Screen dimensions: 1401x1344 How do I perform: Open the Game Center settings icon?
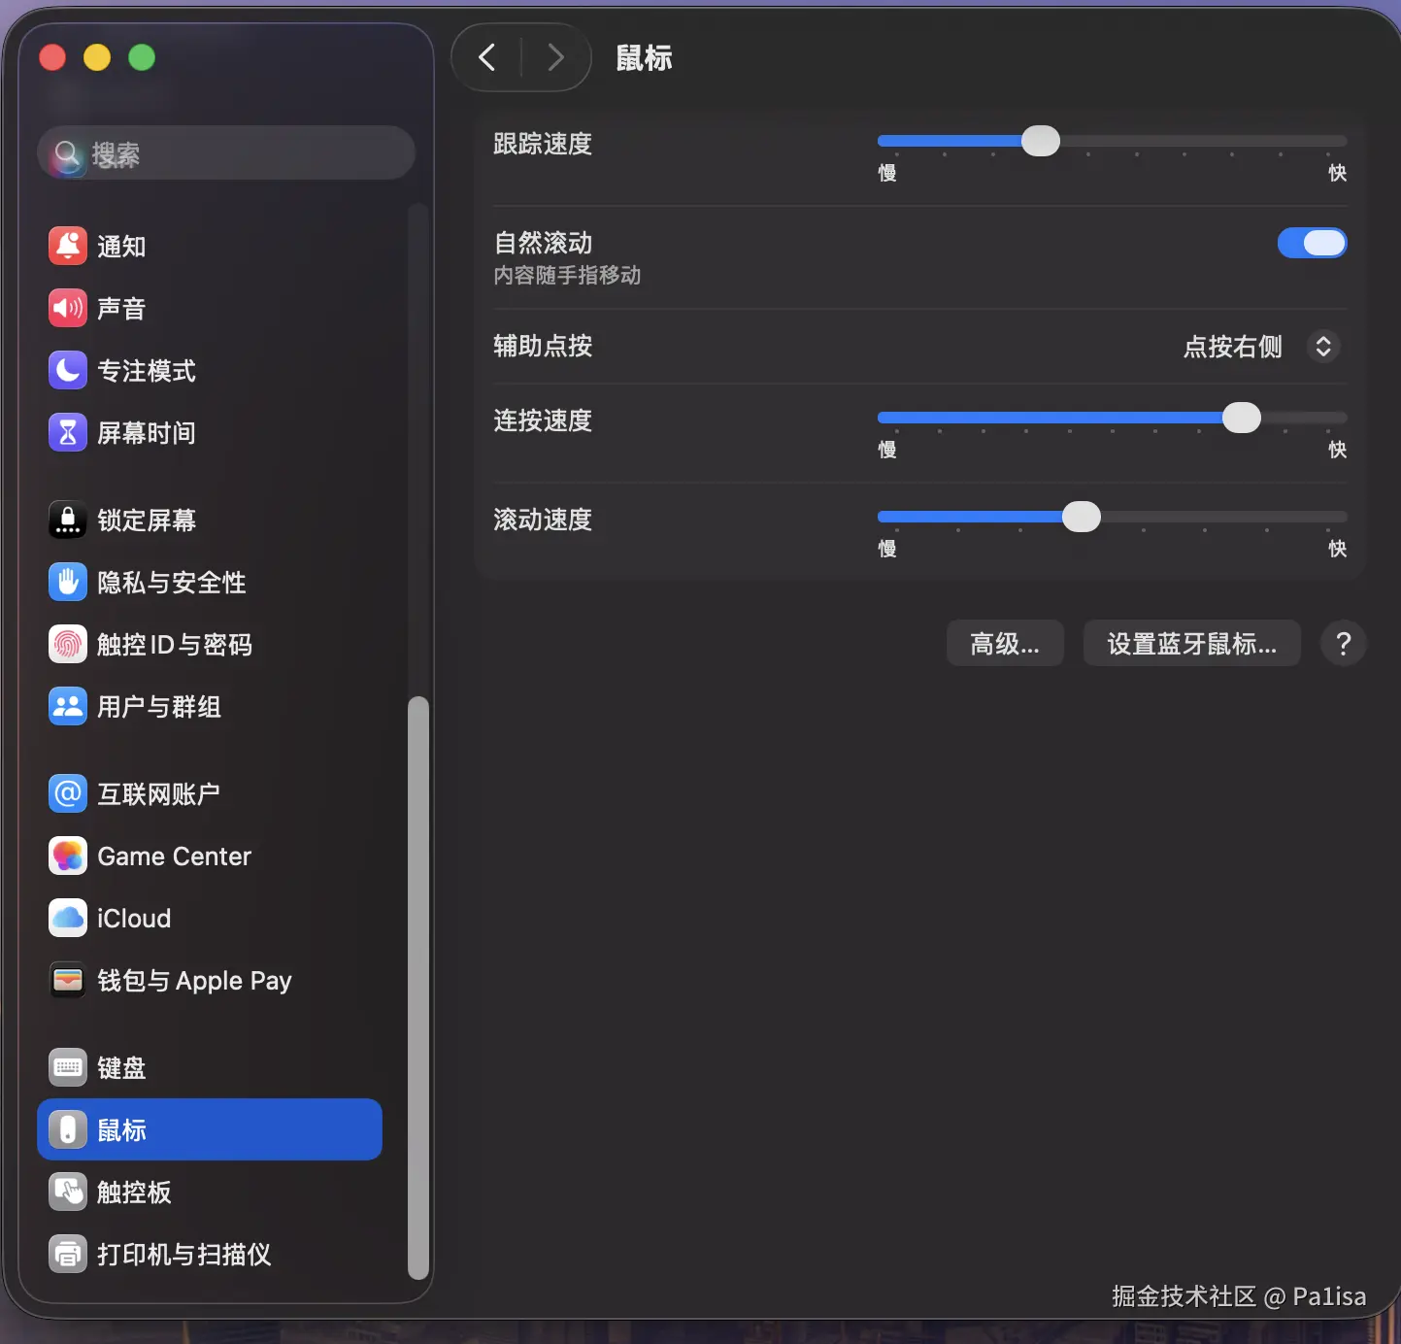tap(67, 856)
